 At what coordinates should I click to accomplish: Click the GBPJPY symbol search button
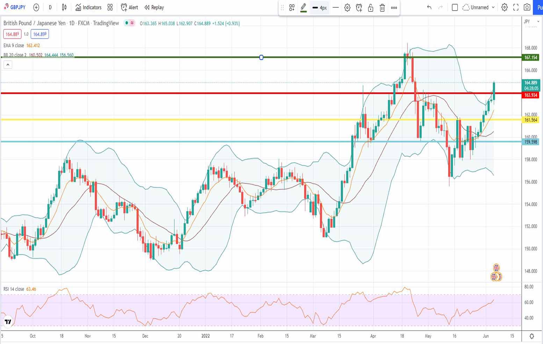click(15, 7)
